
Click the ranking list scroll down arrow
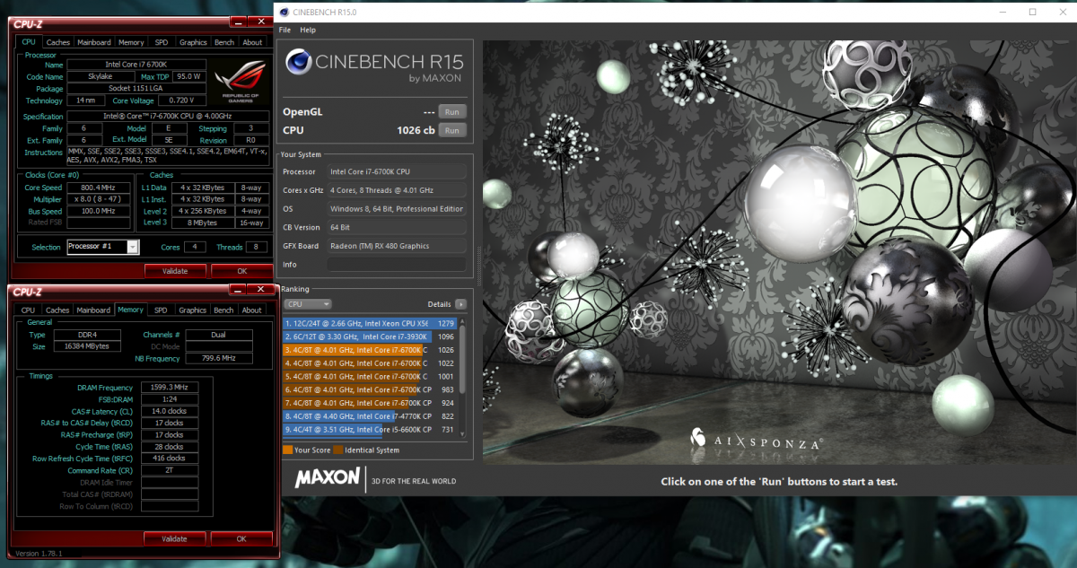463,434
